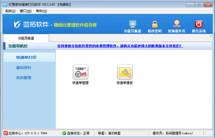Open the 功能导航窗 monitor icon
215x138 pixels.
coord(133,24)
